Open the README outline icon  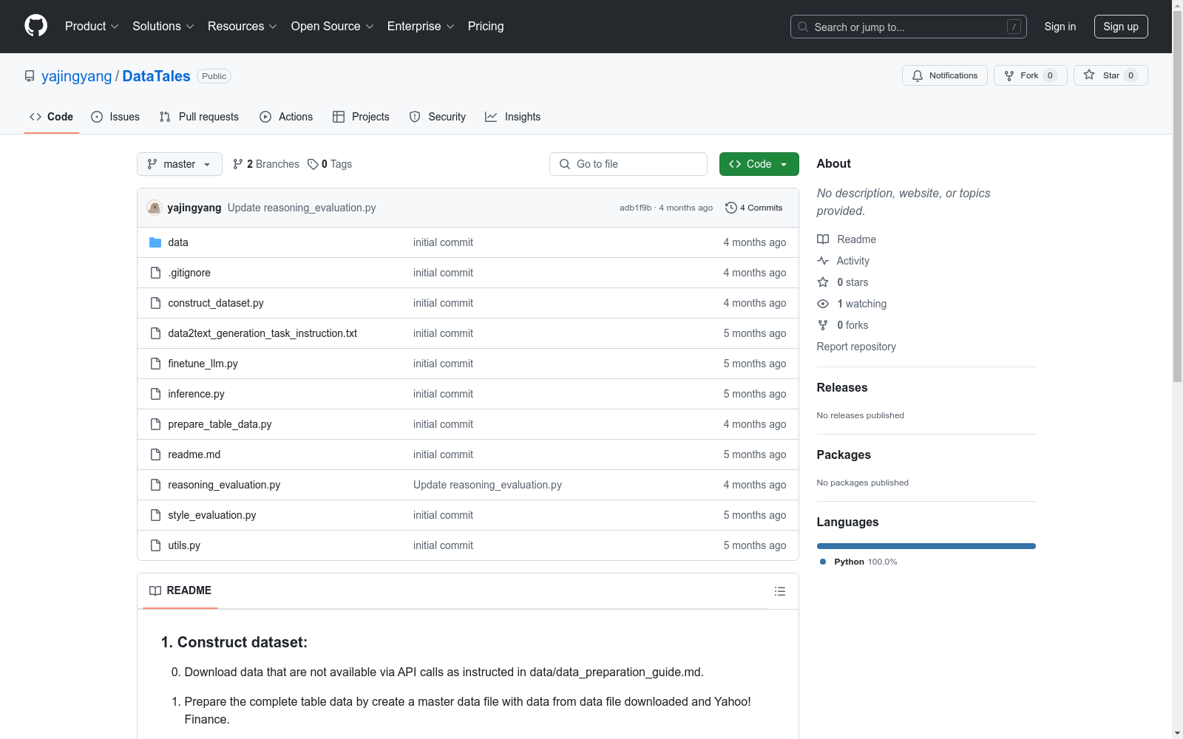click(779, 591)
